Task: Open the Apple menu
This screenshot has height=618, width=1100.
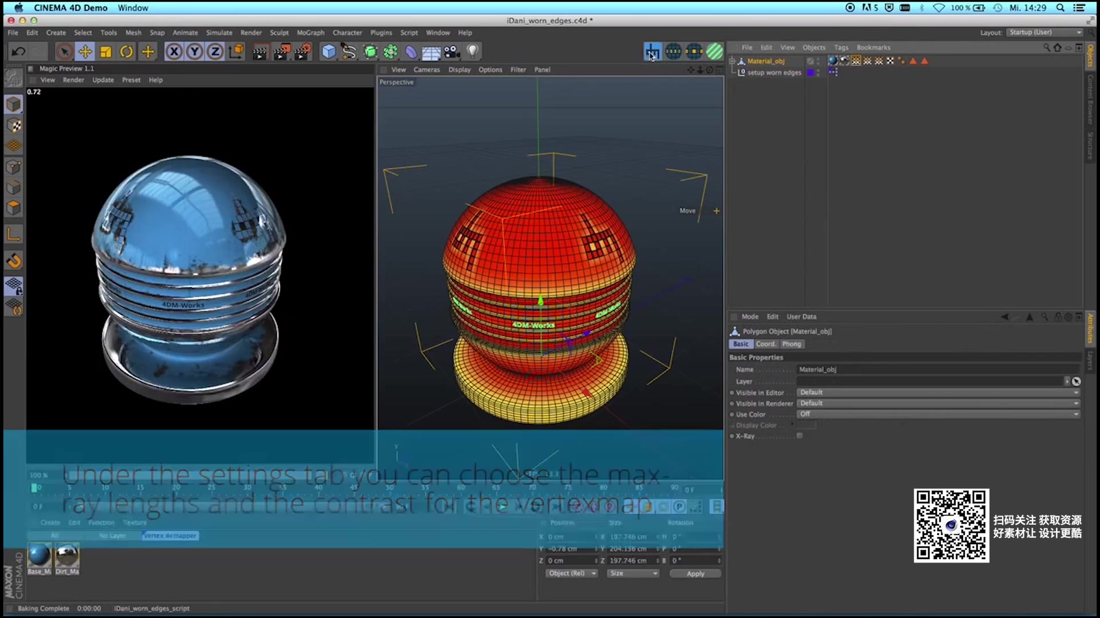Action: point(18,8)
